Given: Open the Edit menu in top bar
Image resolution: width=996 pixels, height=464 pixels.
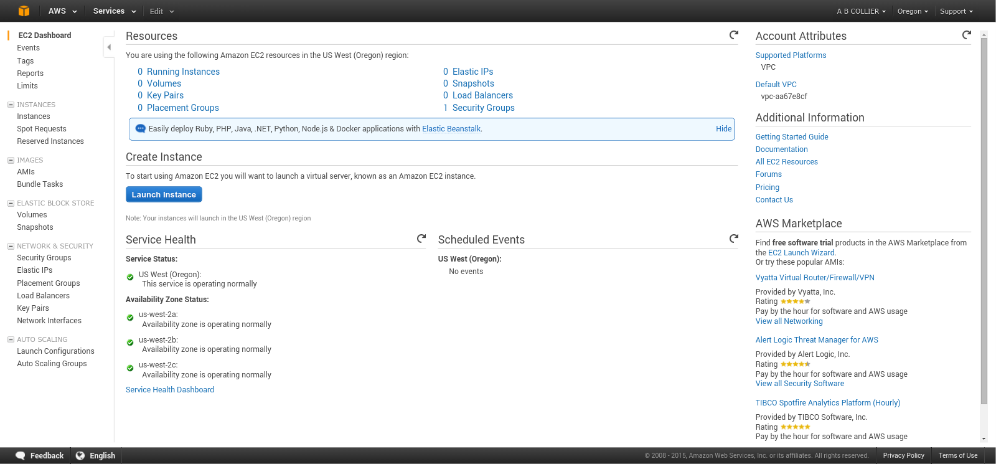Looking at the screenshot, I should [x=162, y=11].
